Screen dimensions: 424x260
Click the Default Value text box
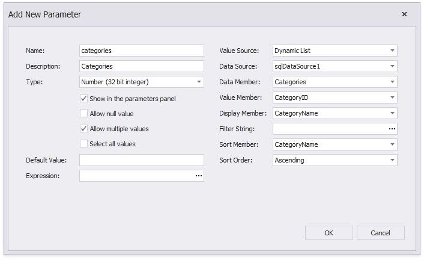pos(141,160)
